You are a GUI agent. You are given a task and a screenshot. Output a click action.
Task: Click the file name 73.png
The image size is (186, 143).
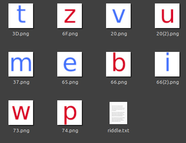(21, 131)
